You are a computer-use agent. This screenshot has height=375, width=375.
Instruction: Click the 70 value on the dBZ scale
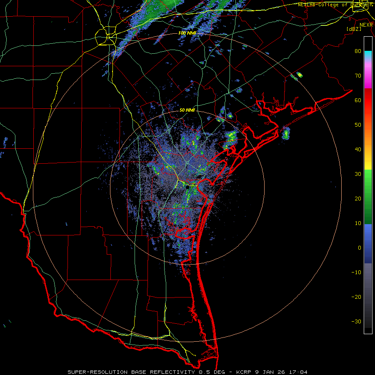click(358, 75)
